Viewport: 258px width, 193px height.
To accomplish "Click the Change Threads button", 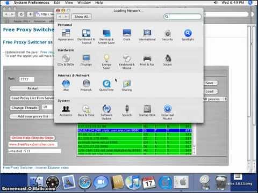I will (x=24, y=108).
